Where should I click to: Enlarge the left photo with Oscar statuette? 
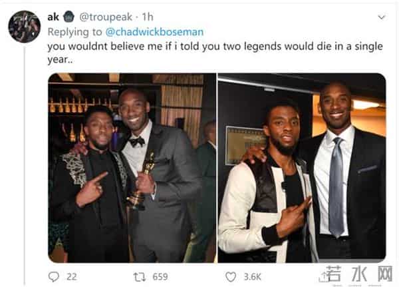coord(132,167)
